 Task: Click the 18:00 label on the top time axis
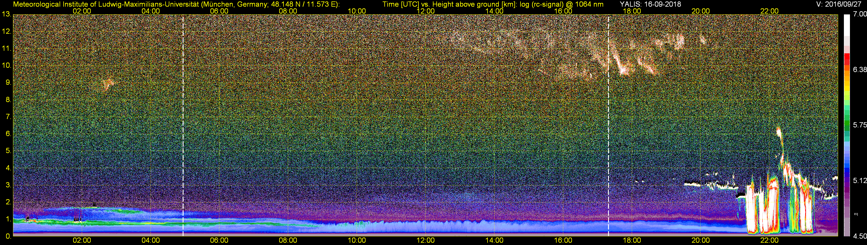tap(632, 11)
